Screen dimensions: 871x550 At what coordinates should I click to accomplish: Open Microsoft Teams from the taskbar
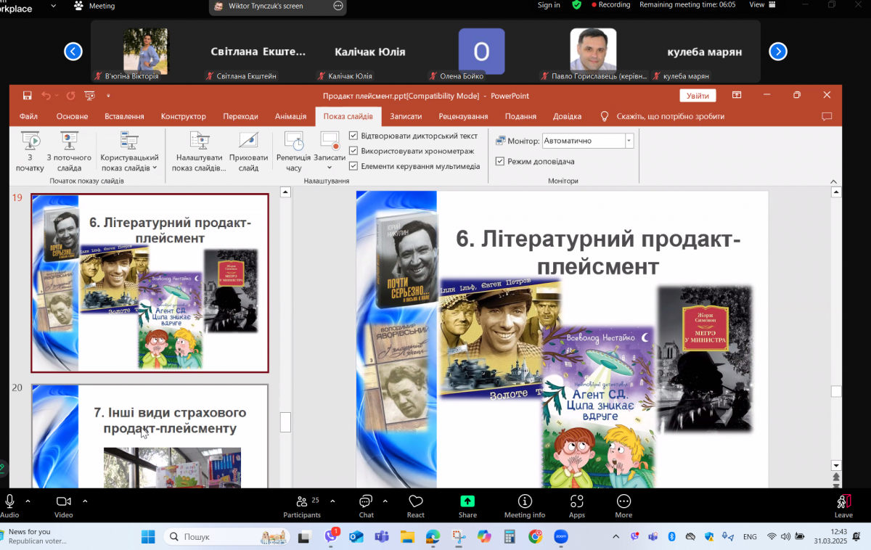[382, 537]
